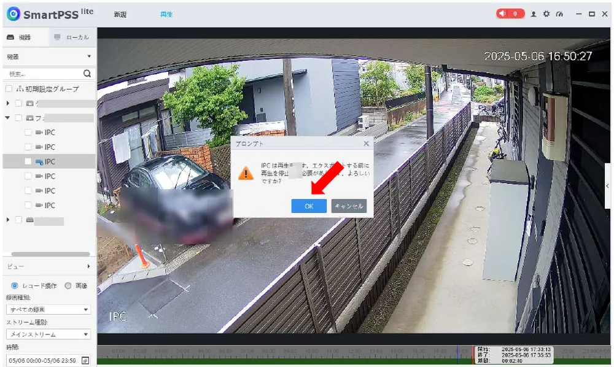The width and height of the screenshot is (614, 367).
Task: Check fourth IPC channel checkbox
Action: coord(28,176)
